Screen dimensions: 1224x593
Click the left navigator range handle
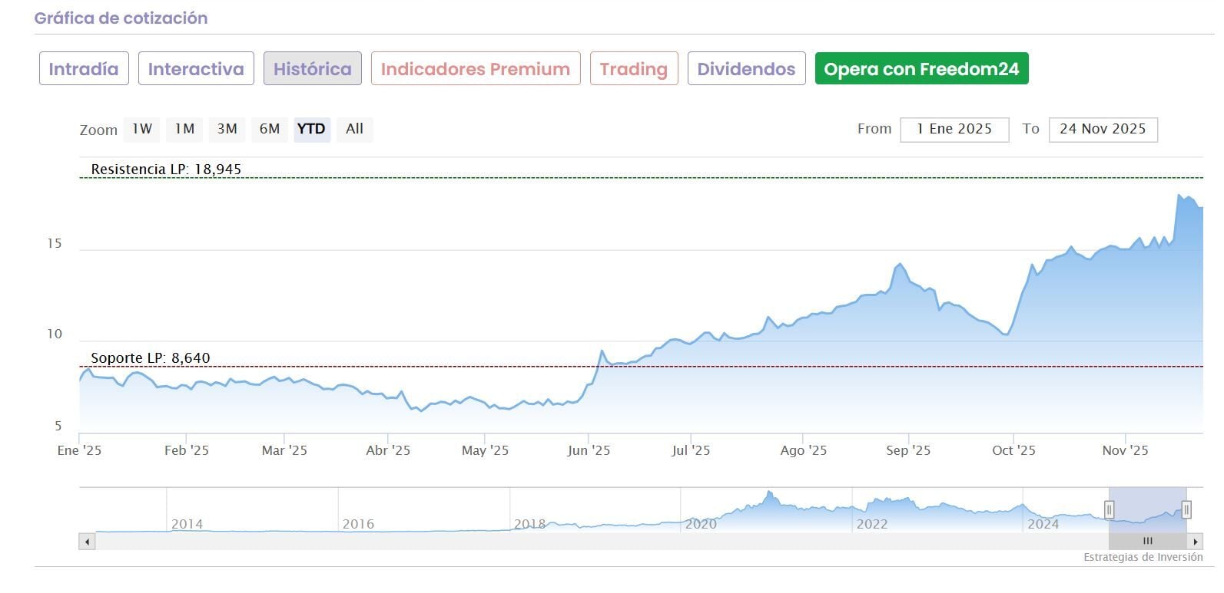[x=1109, y=509]
